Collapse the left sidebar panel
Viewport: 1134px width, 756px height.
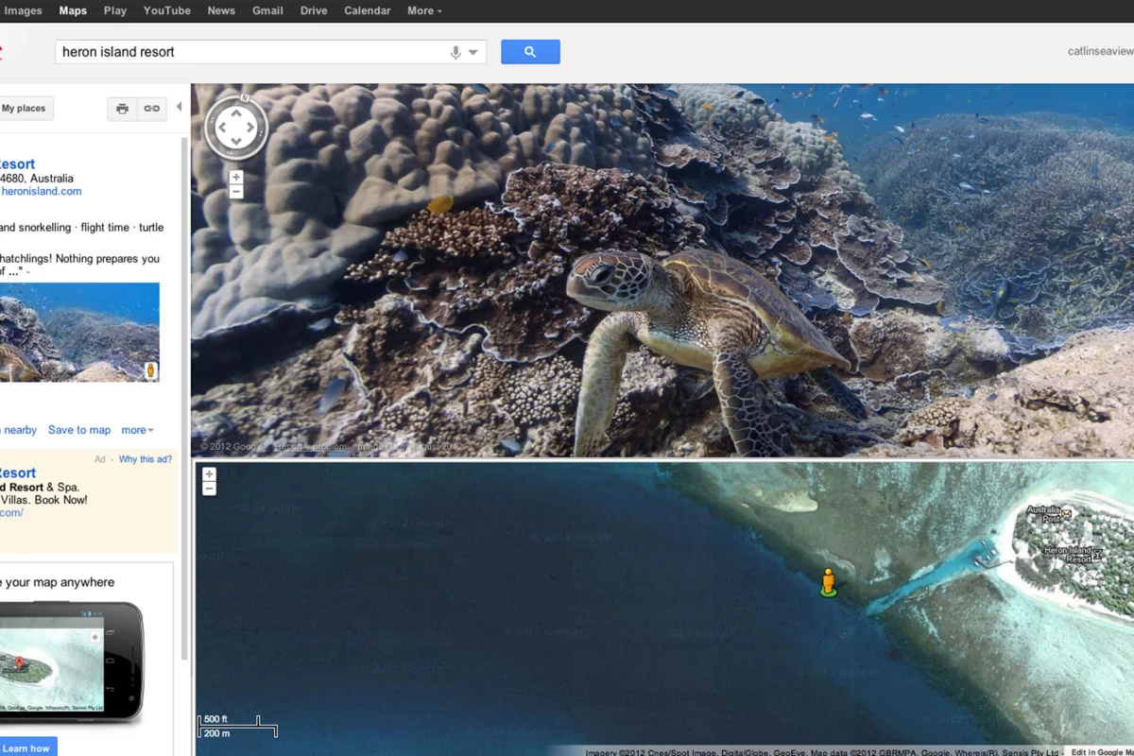coord(179,108)
